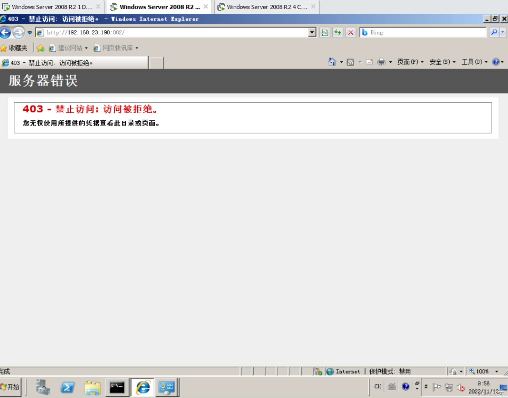This screenshot has width=508, height=398.
Task: Click the IE back navigation arrow
Action: click(x=6, y=33)
